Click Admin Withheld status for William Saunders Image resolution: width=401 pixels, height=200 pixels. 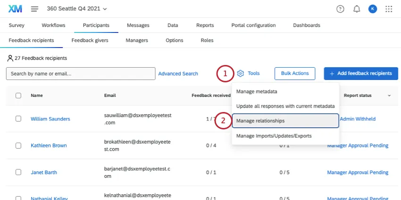click(x=358, y=119)
